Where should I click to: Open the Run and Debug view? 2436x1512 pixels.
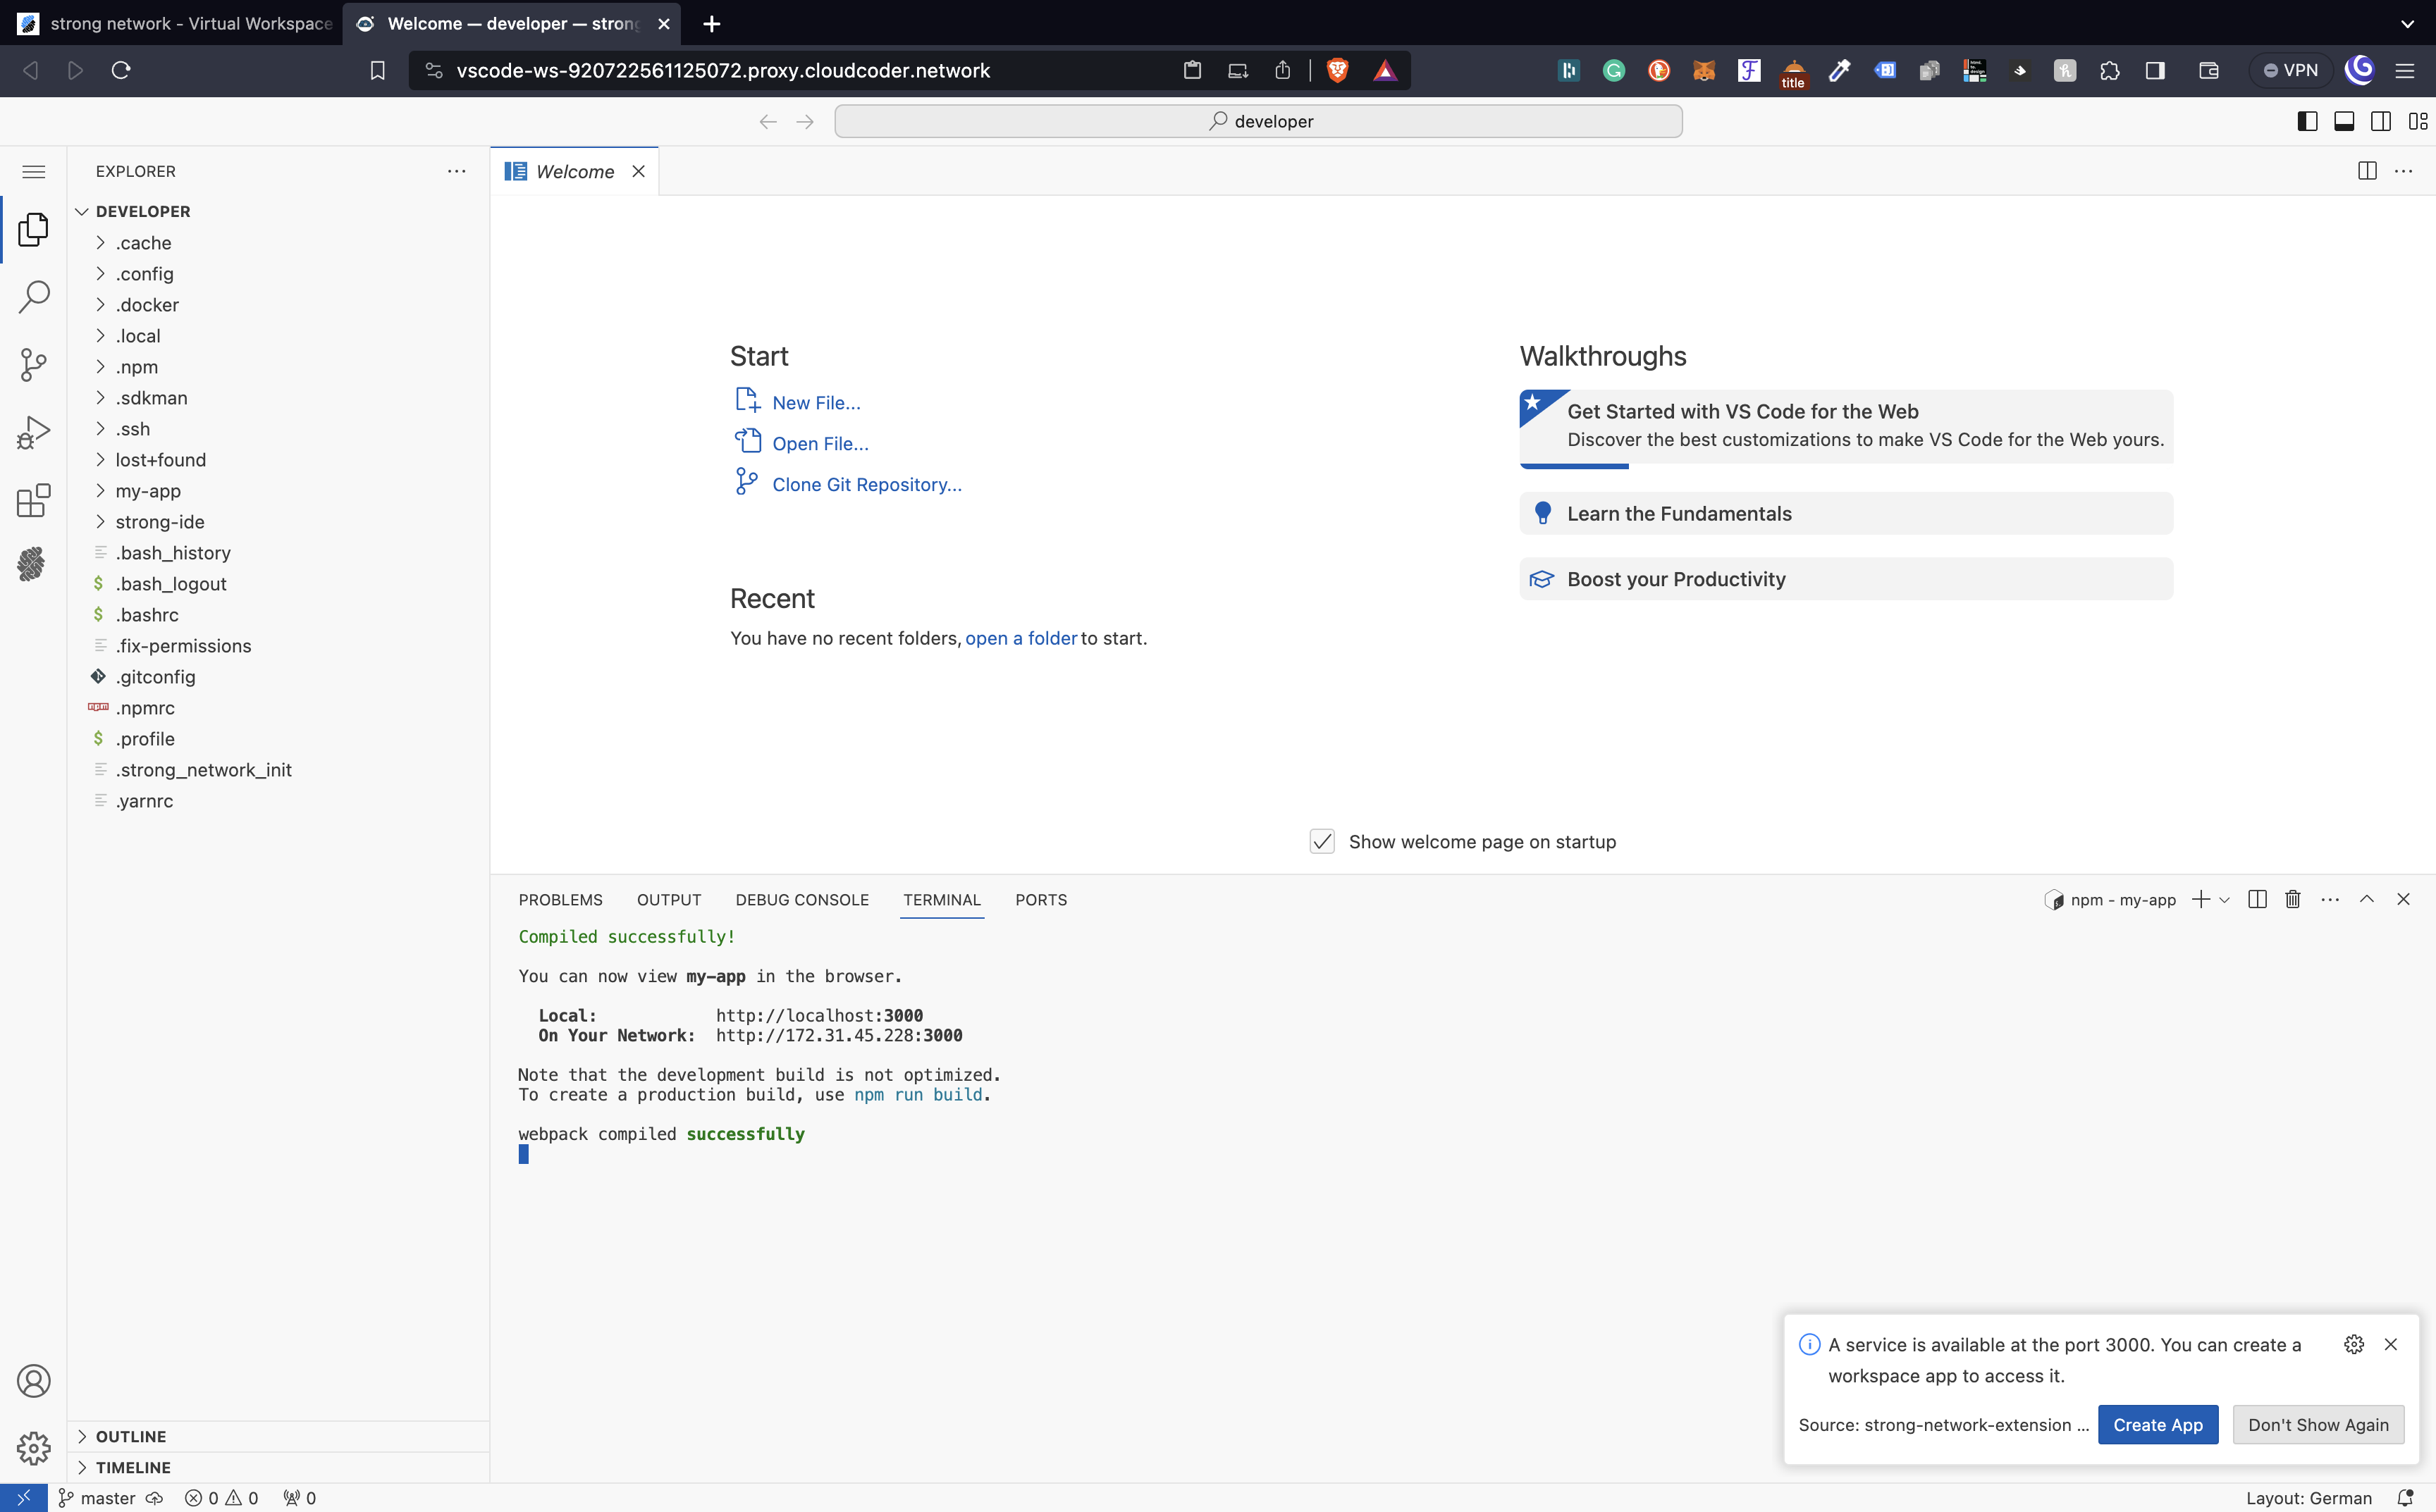[33, 431]
